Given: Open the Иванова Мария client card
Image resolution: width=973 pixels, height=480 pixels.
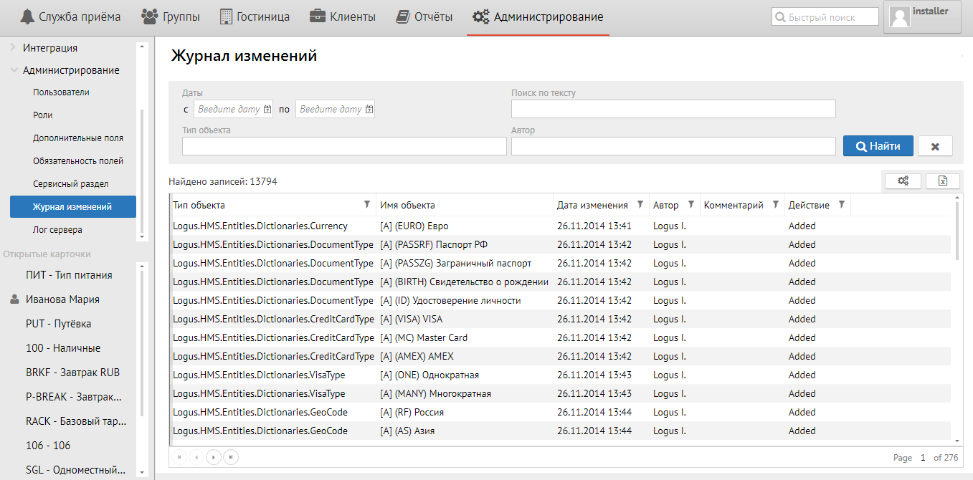Looking at the screenshot, I should 62,299.
